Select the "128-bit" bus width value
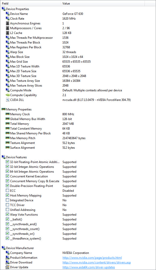The width and height of the screenshot is (156, 270). [x=67, y=119]
